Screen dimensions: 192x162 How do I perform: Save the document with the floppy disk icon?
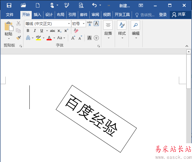click(9, 5)
